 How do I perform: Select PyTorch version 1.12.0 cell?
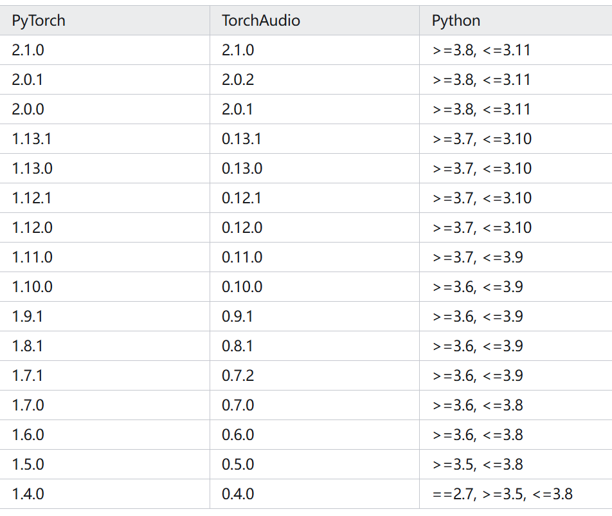[x=105, y=228]
